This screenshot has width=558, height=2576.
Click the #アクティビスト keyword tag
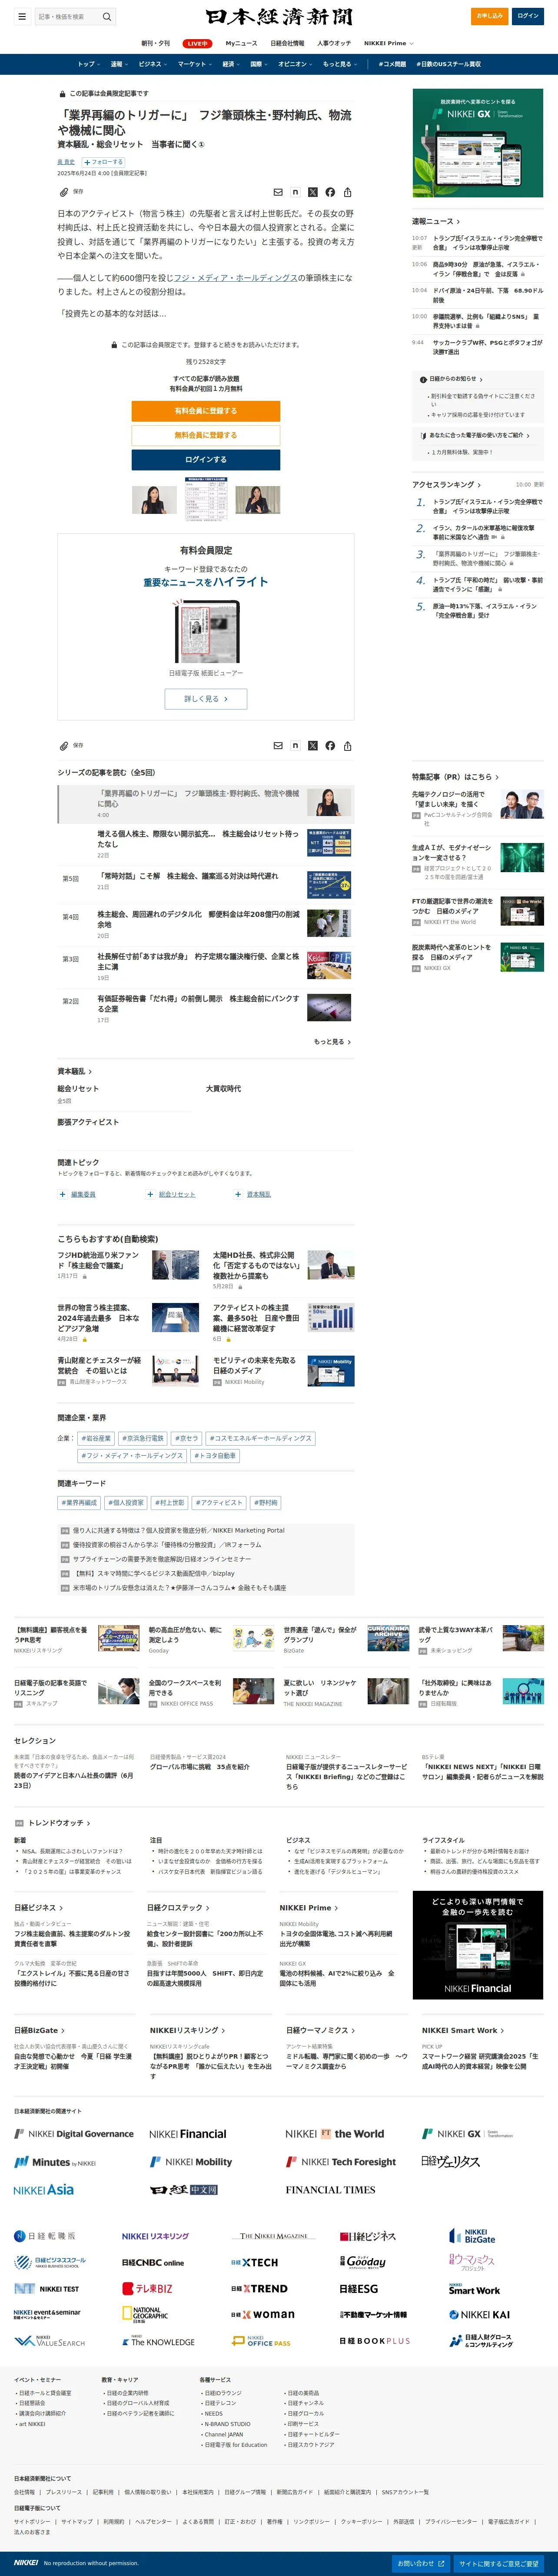click(219, 1503)
